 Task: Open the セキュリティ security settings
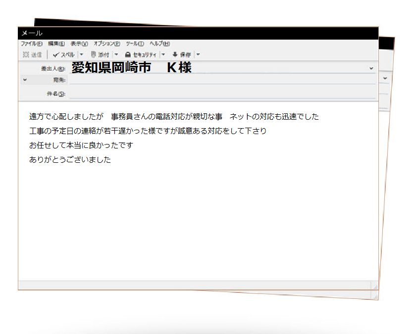pos(142,54)
